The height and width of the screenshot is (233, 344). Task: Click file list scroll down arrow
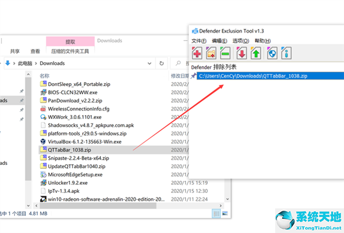(x=228, y=199)
